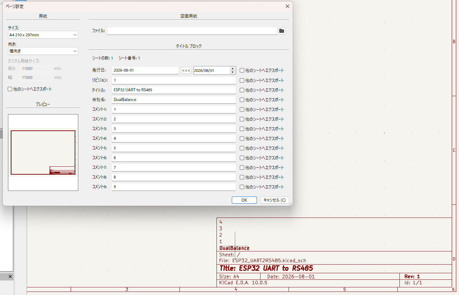Click the 会社名 field containing DualBalance

tap(174, 100)
